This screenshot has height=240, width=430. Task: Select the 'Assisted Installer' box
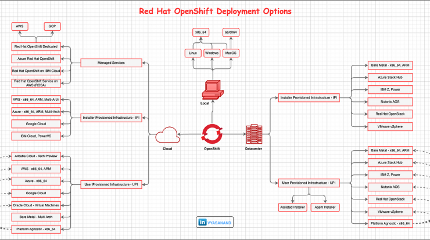point(293,208)
